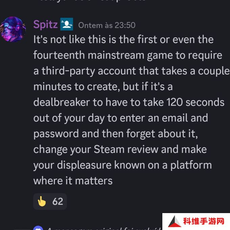Click the line 'It's not like this is the first'

123,40
